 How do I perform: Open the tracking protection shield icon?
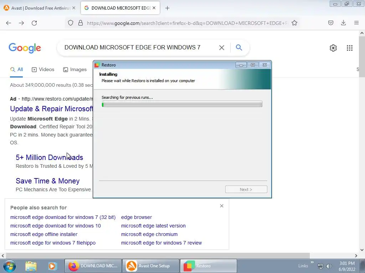click(x=71, y=23)
